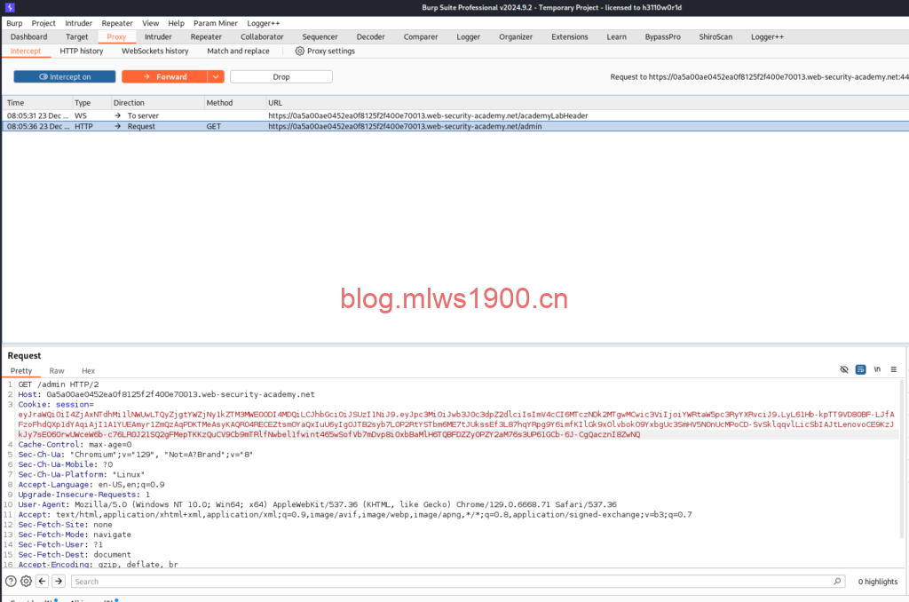Click the Cookie session header name
The image size is (909, 602).
click(x=55, y=404)
